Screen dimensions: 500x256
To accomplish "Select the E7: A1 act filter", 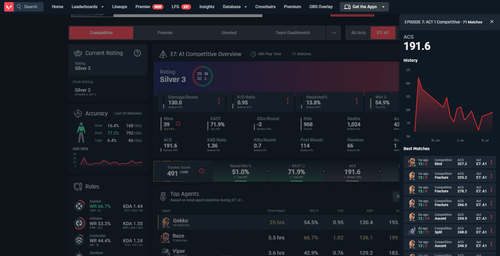I will (x=383, y=33).
